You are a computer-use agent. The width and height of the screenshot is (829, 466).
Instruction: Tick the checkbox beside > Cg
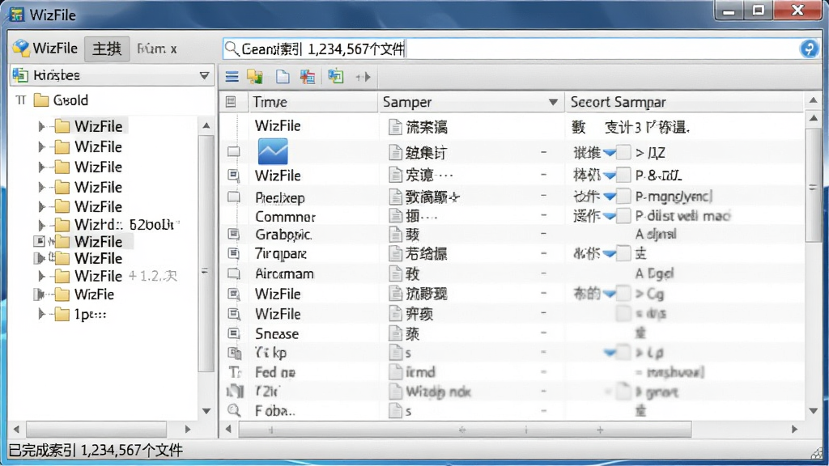(x=624, y=293)
